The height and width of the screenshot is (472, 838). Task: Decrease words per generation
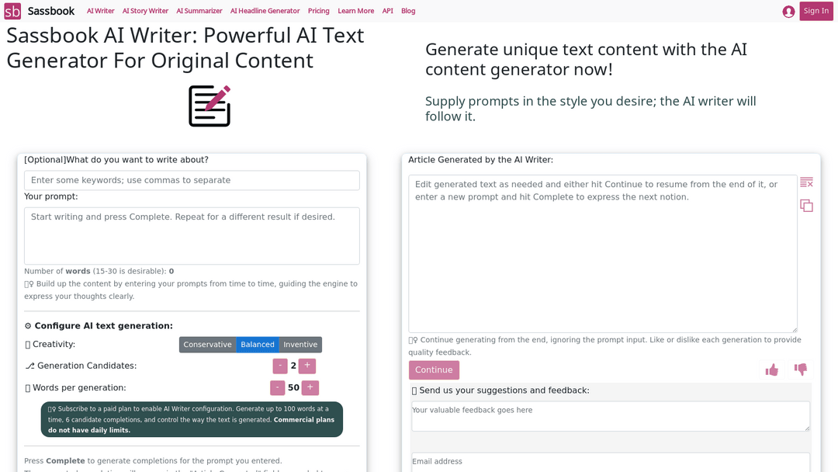[277, 388]
